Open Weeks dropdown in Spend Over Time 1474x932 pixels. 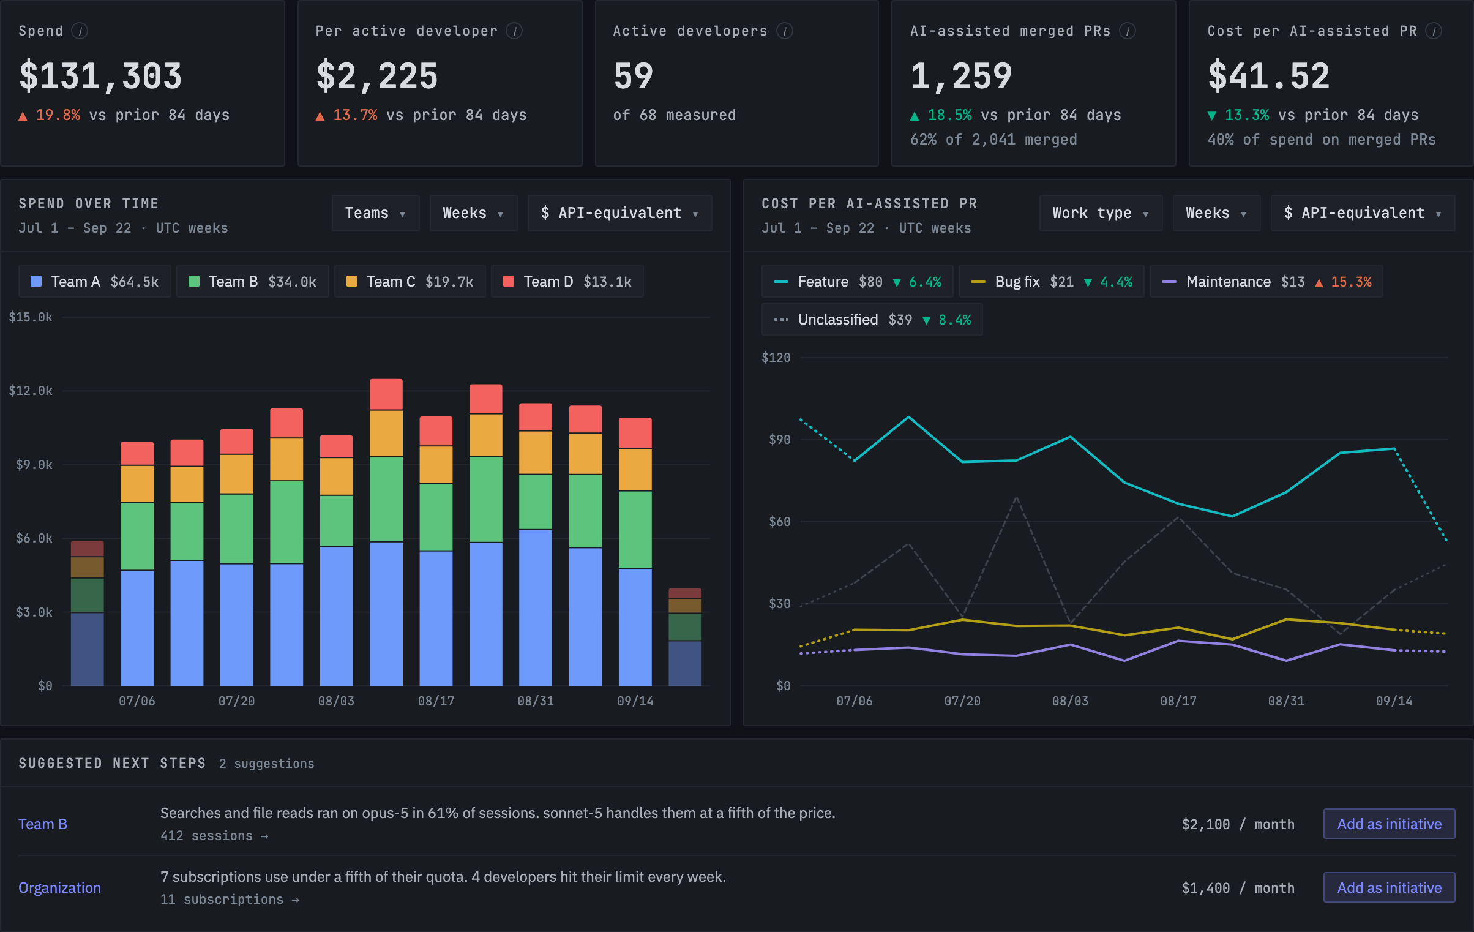click(473, 213)
